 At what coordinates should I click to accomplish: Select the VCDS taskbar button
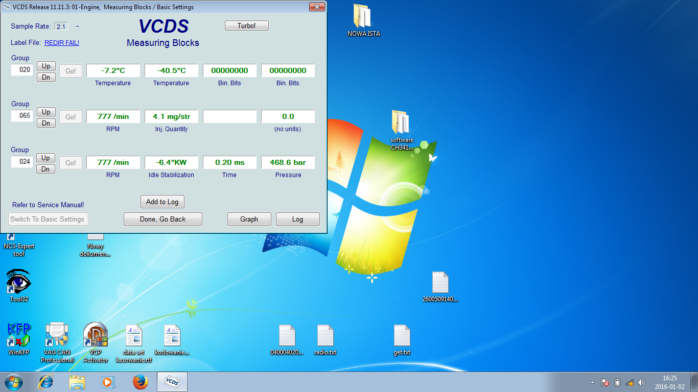pyautogui.click(x=172, y=382)
